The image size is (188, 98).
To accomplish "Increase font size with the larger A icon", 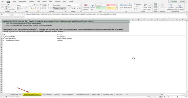I will pyautogui.click(x=34, y=5).
